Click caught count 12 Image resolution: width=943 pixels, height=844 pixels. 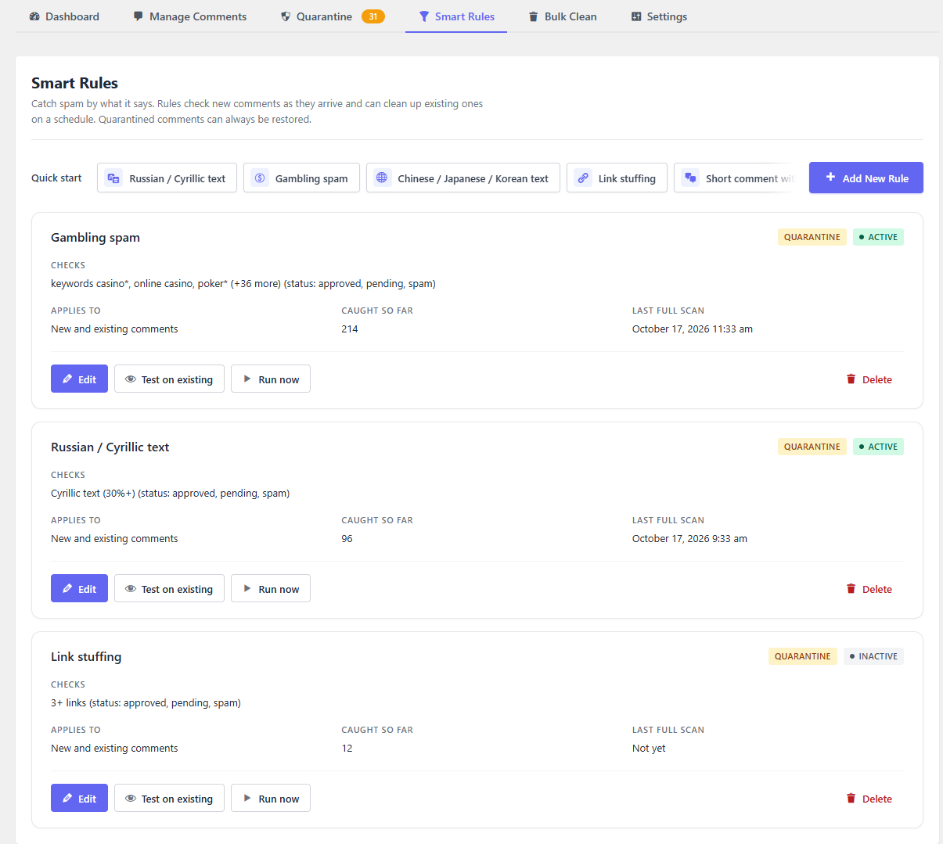[x=347, y=749]
